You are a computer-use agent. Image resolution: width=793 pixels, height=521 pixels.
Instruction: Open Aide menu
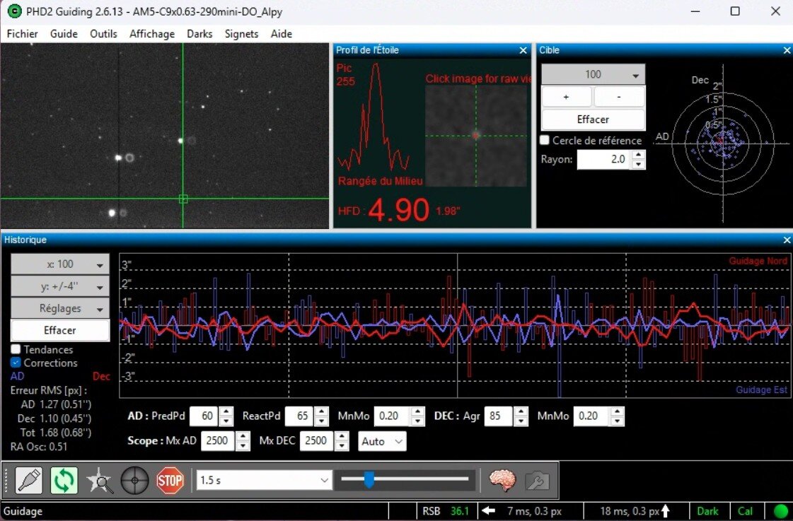[x=281, y=34]
